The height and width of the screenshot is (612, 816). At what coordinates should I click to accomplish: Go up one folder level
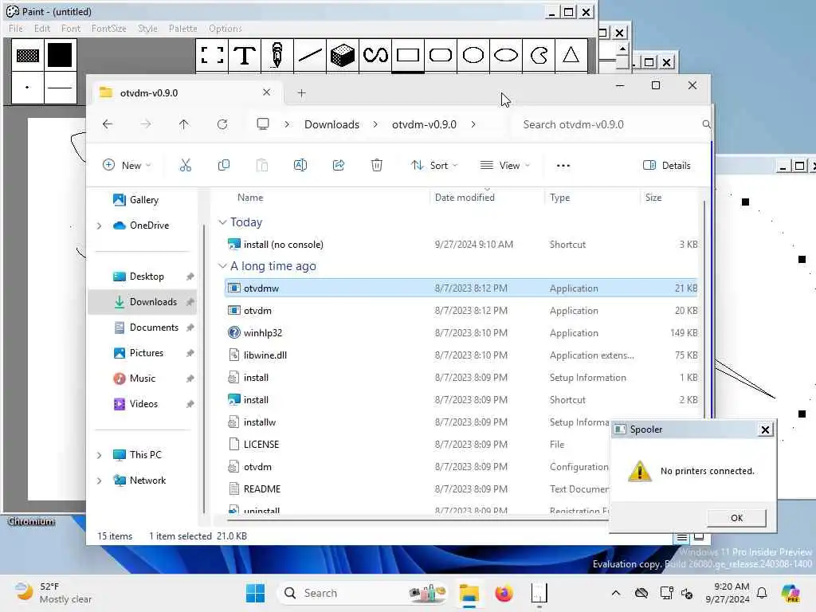tap(184, 124)
